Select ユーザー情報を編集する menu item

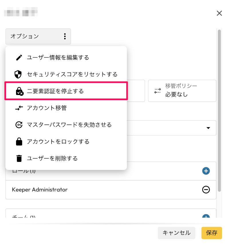[x=66, y=58]
